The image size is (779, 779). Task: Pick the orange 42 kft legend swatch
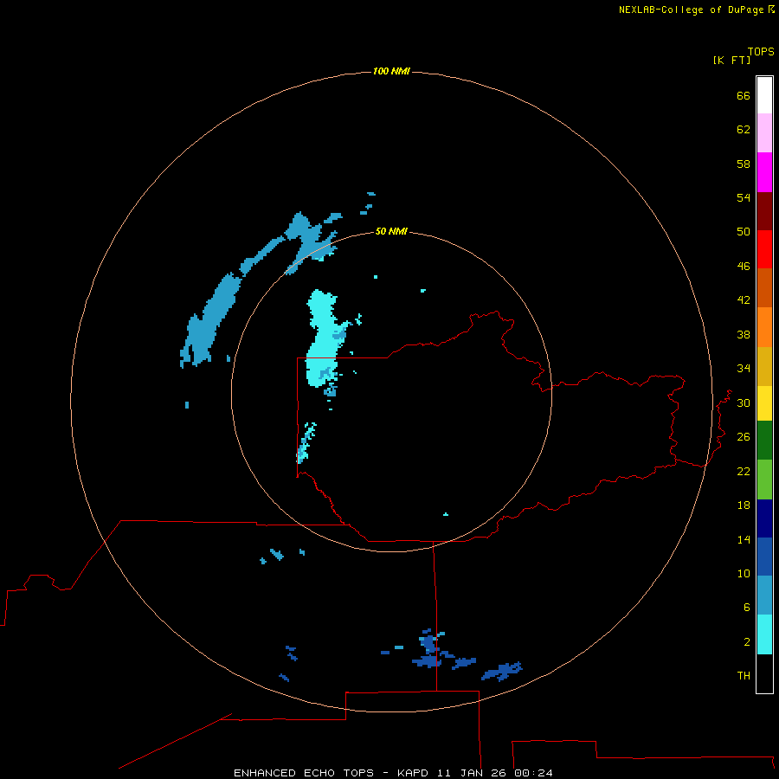[764, 327]
